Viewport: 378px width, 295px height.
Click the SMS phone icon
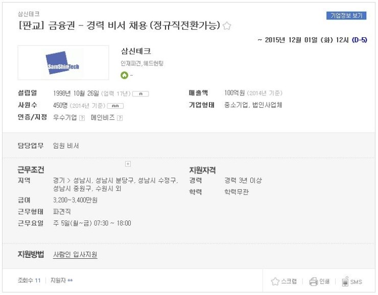[x=345, y=281]
